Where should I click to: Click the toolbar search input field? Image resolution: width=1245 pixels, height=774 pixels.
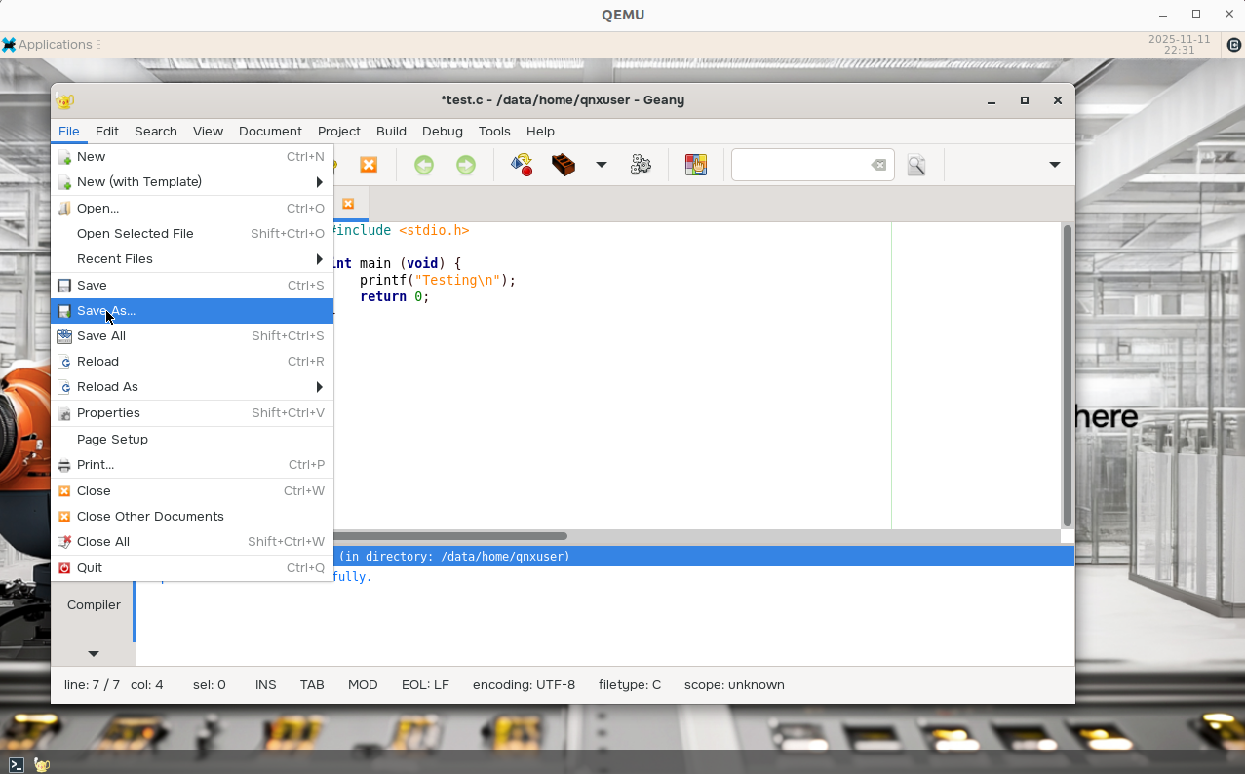point(799,165)
